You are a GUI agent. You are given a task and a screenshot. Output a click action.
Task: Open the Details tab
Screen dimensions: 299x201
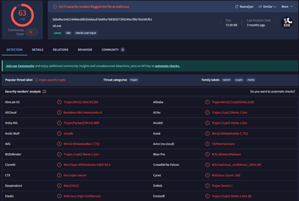tap(38, 50)
